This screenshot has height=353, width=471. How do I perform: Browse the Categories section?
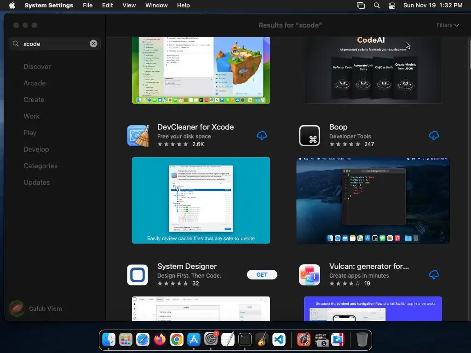pyautogui.click(x=40, y=165)
